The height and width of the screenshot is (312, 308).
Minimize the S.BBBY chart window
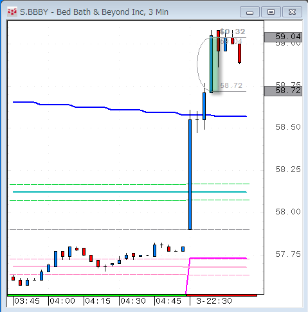pyautogui.click(x=249, y=12)
